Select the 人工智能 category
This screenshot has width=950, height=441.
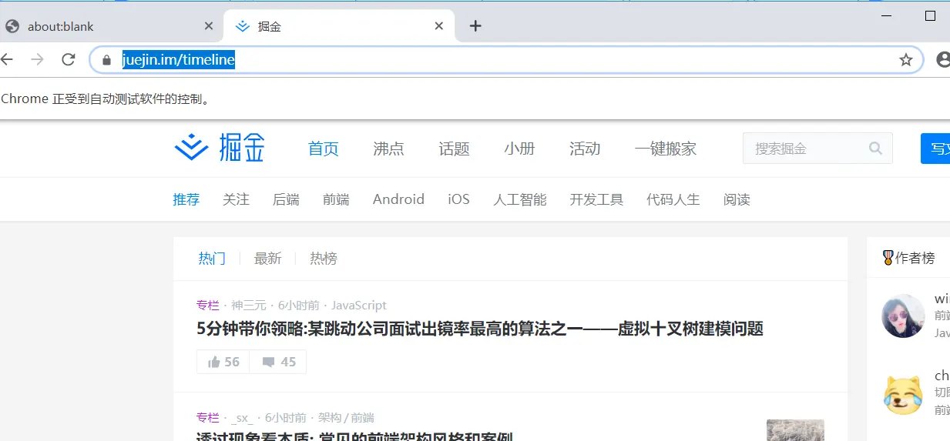coord(520,199)
